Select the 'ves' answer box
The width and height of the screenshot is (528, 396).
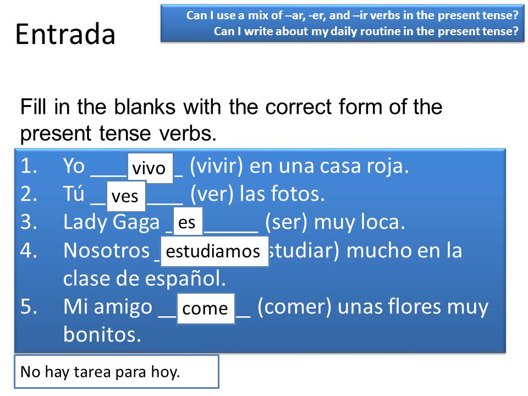tap(126, 196)
